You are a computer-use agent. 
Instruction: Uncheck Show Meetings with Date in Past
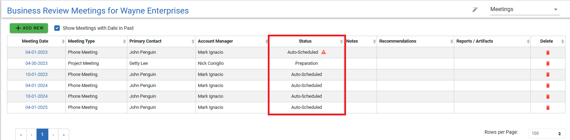(57, 28)
